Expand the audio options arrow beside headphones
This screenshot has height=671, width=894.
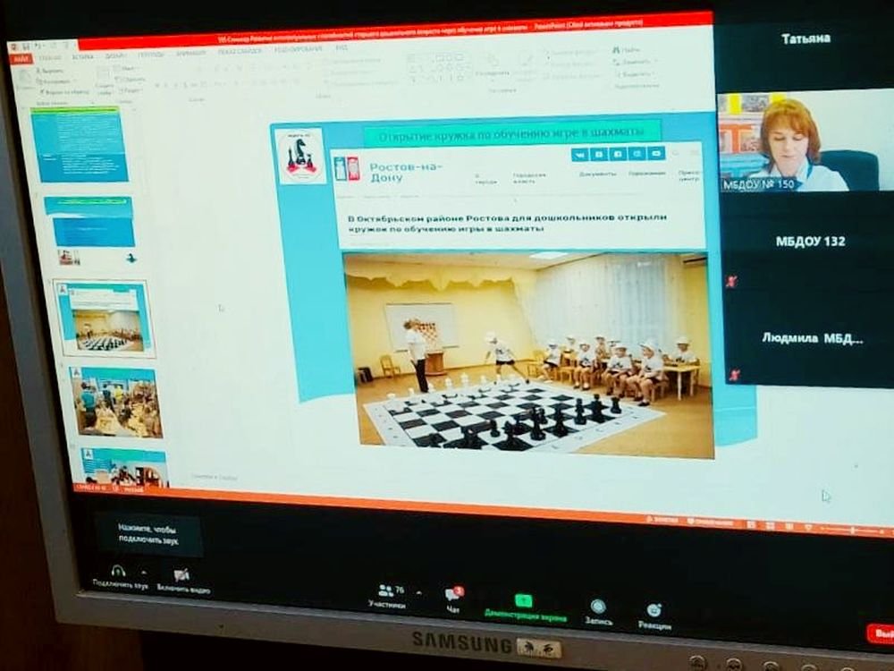click(x=144, y=572)
